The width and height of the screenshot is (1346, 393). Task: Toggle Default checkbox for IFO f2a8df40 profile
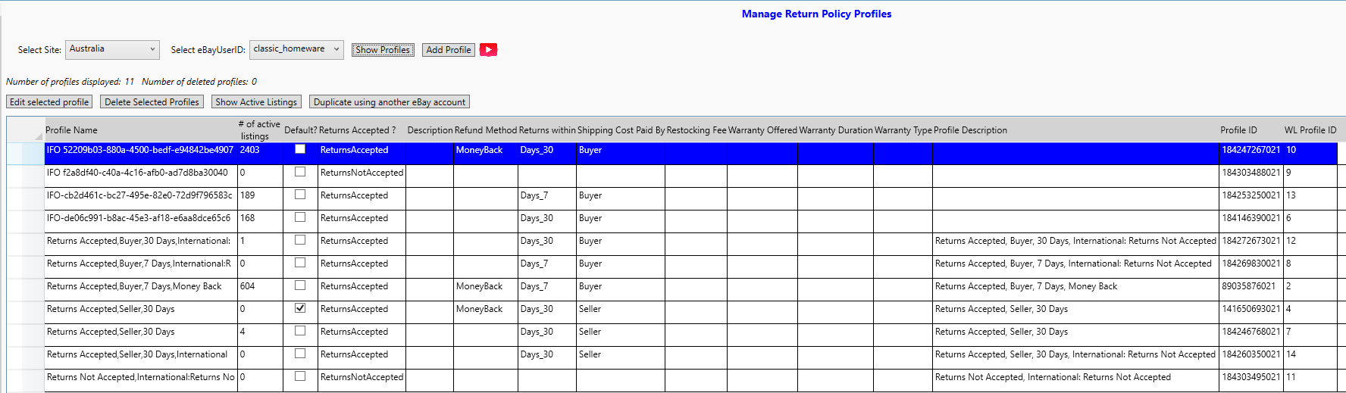(x=300, y=172)
